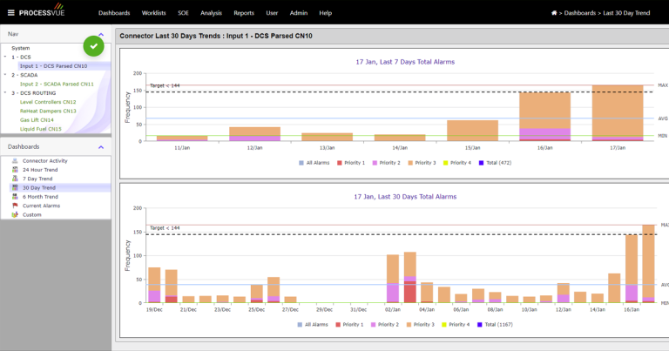Open Connector Activity dashboard
Image resolution: width=669 pixels, height=351 pixels.
44,161
